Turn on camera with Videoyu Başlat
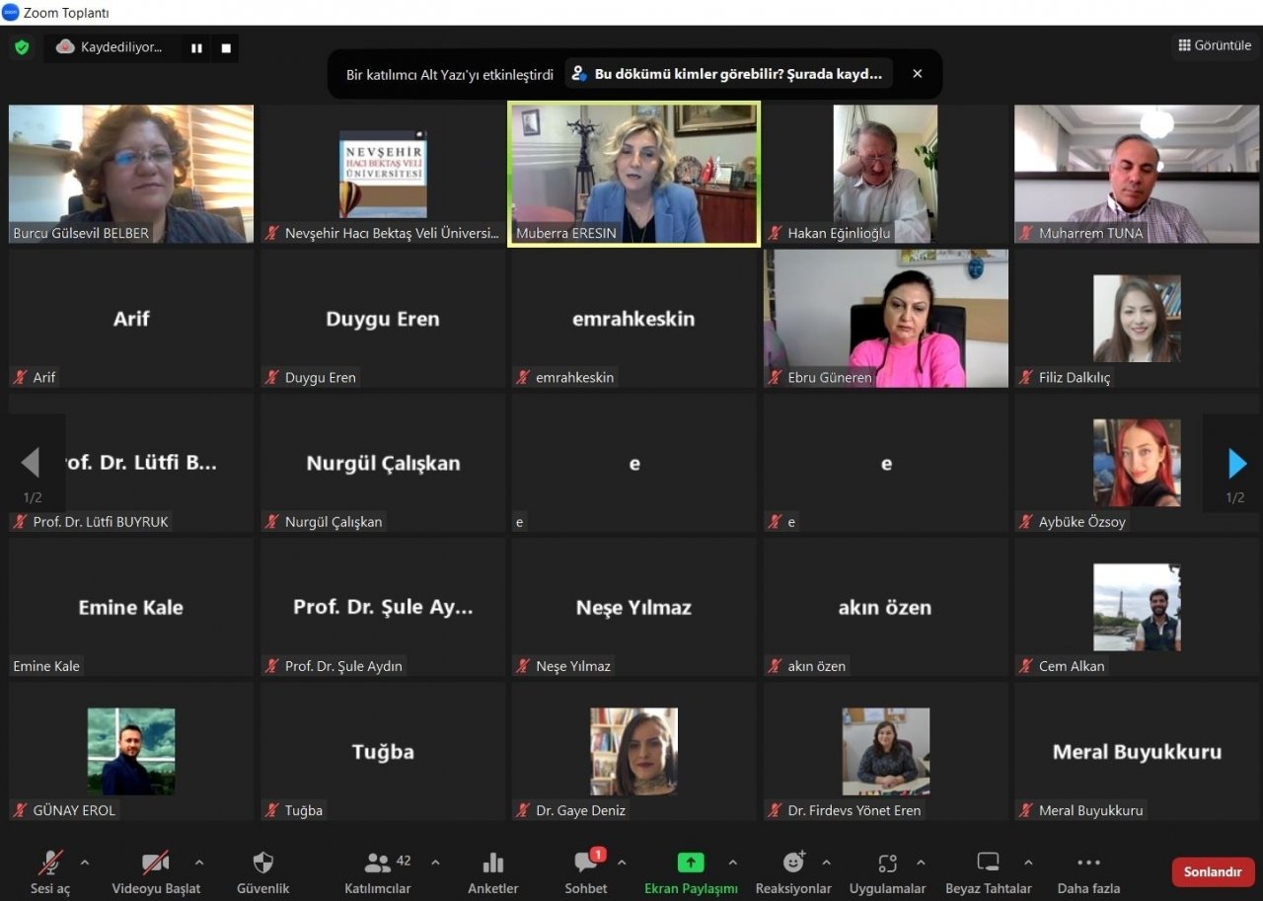Viewport: 1263px width, 901px height. [x=155, y=863]
